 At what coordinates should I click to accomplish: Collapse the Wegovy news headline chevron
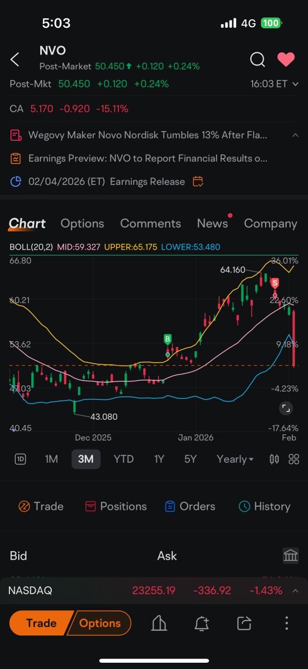coord(295,135)
